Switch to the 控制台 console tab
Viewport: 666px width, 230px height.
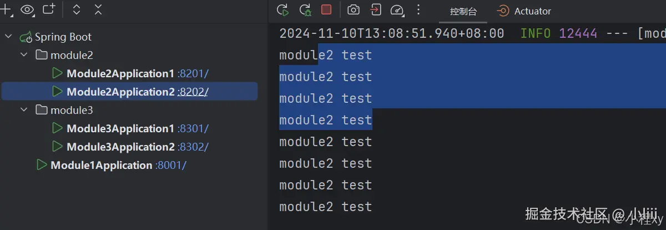[x=463, y=11]
